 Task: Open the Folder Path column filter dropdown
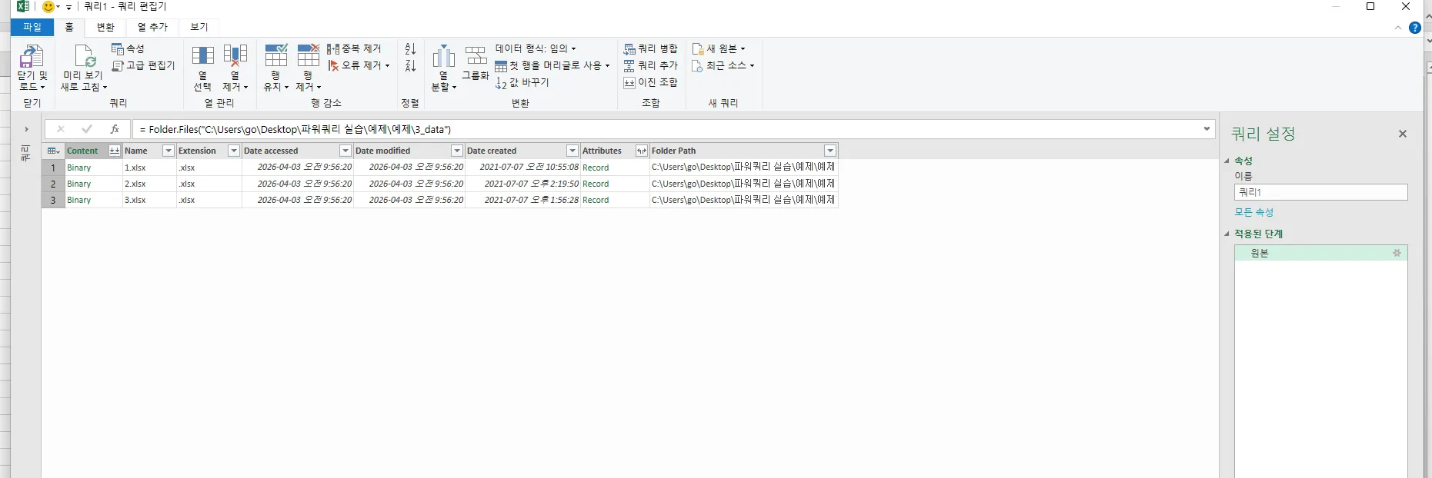pos(830,151)
